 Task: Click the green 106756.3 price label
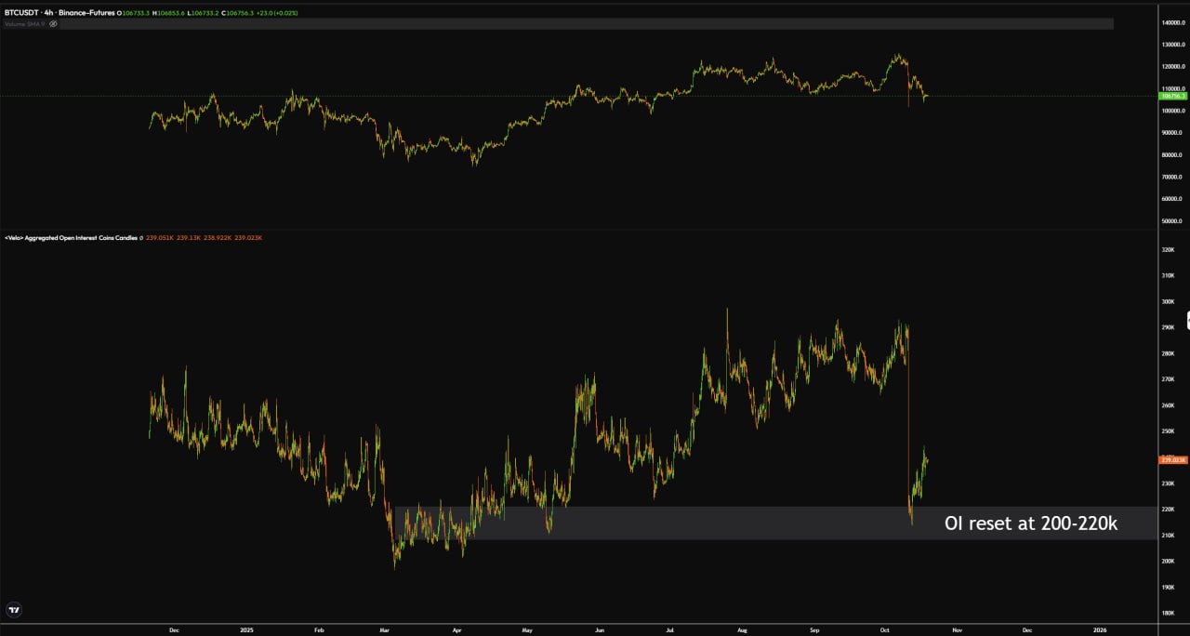pyautogui.click(x=1171, y=96)
